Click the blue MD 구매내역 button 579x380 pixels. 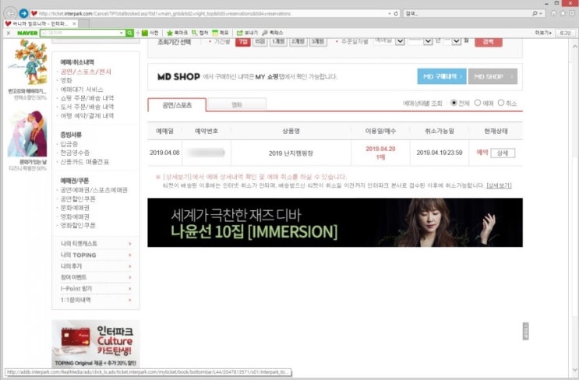click(x=442, y=76)
